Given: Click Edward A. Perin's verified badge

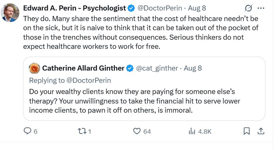Looking at the screenshot, I should click(x=131, y=8).
